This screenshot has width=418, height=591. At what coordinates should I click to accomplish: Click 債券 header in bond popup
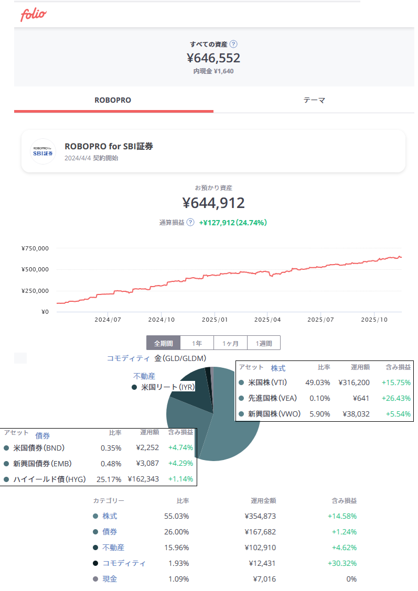click(42, 436)
